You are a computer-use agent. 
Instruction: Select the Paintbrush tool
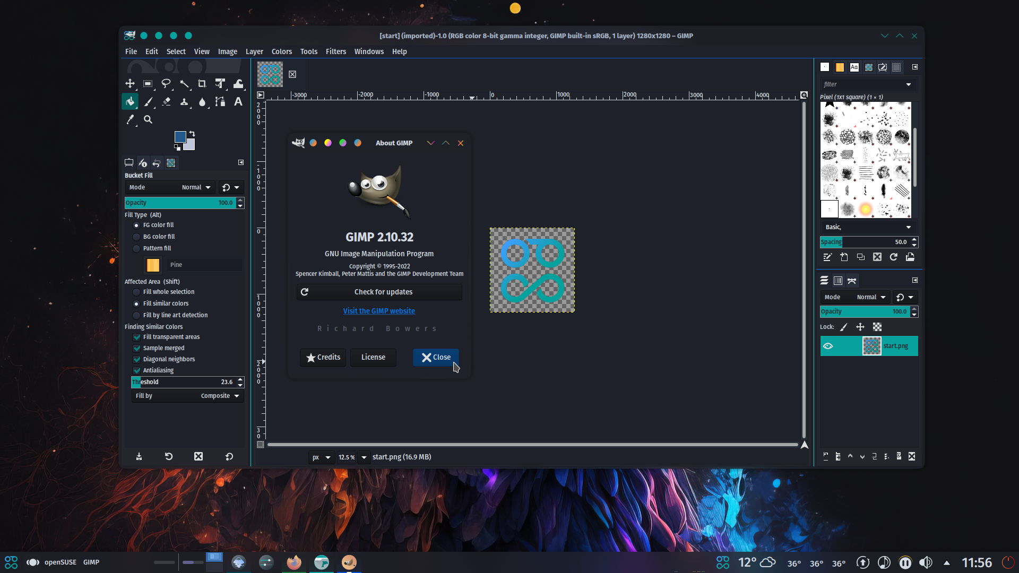tap(148, 102)
